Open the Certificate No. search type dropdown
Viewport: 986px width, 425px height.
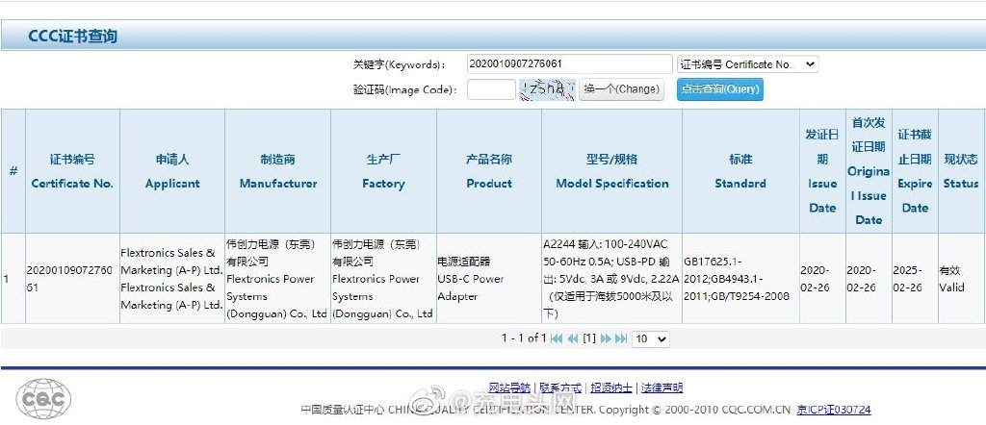(x=747, y=64)
